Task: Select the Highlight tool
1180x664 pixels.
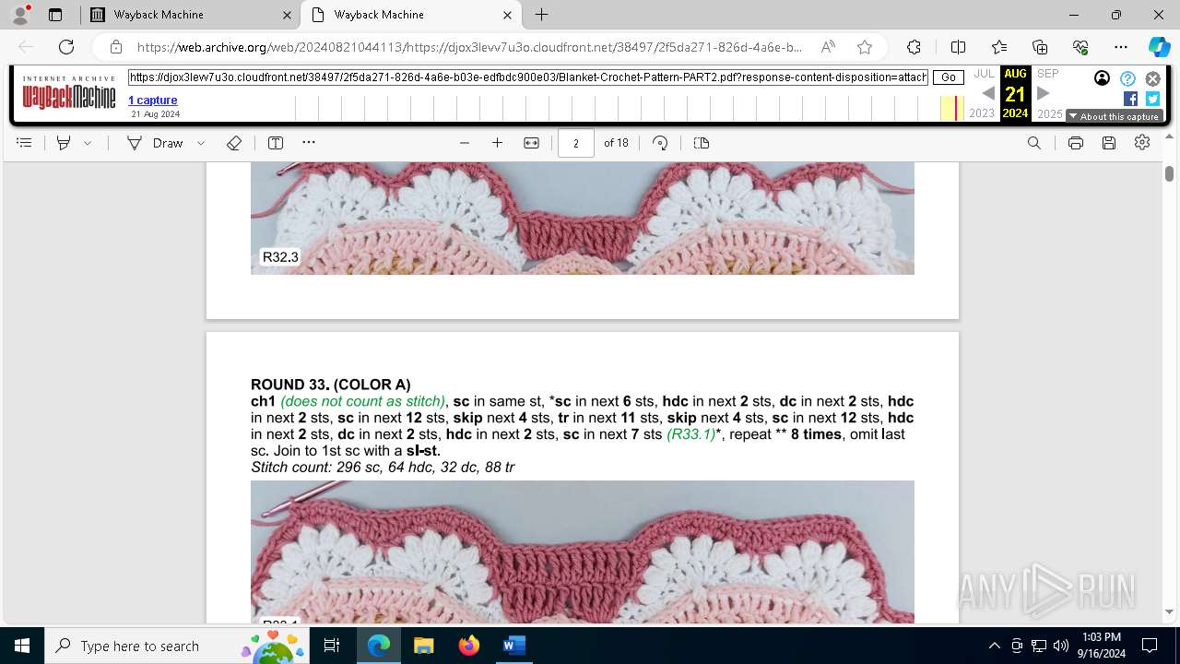Action: pos(64,143)
